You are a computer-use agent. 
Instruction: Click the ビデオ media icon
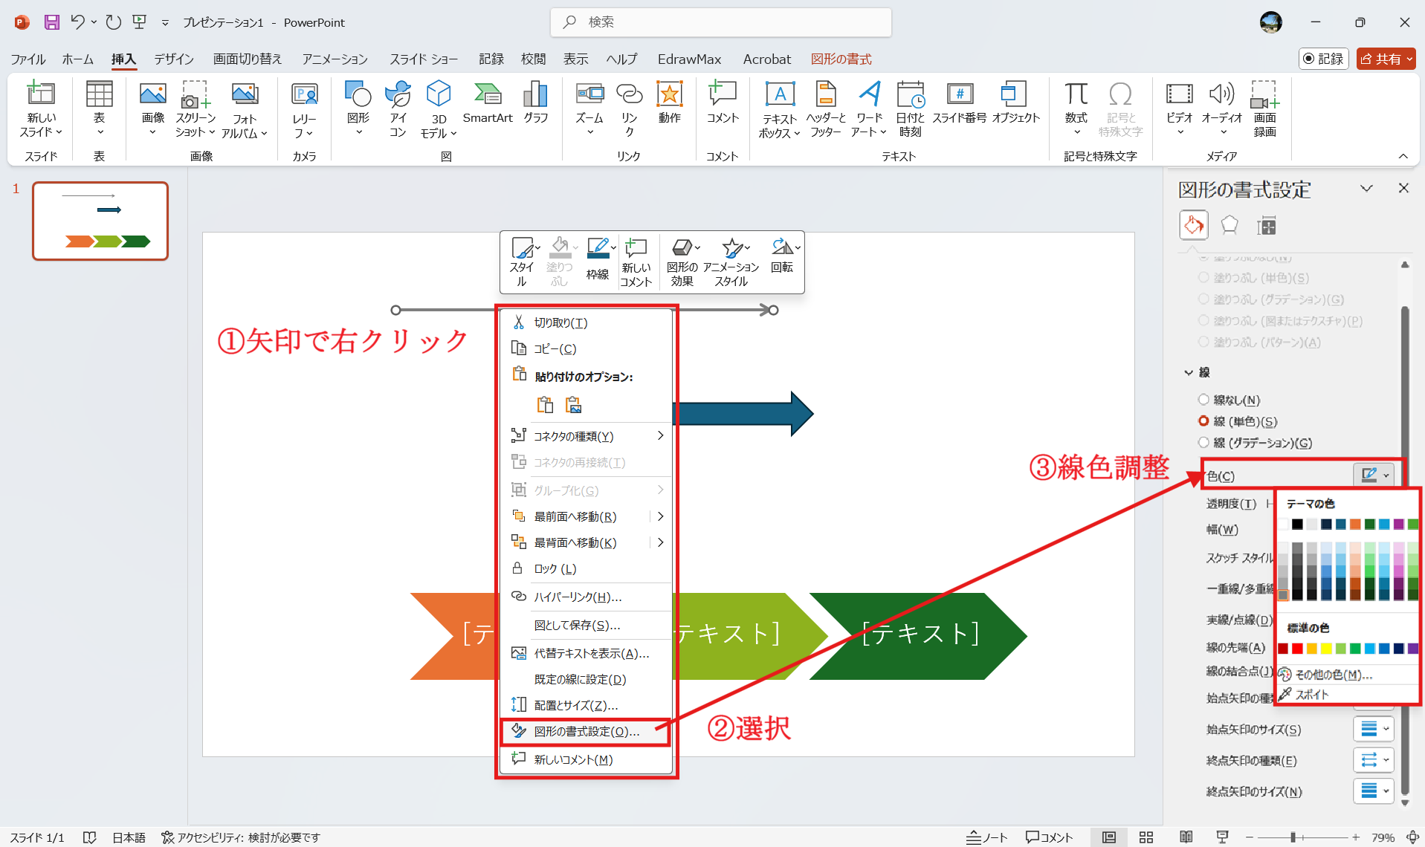coord(1179,109)
